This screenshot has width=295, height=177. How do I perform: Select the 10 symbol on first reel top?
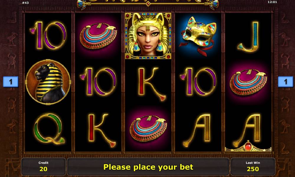[48, 36]
